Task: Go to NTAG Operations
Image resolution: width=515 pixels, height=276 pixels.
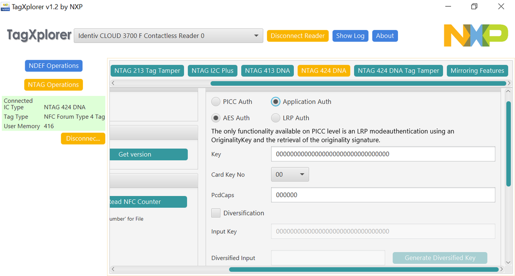Action: click(x=53, y=85)
